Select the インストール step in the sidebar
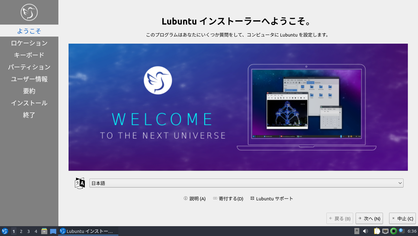Screen dimensions: 418x236 [x=29, y=103]
